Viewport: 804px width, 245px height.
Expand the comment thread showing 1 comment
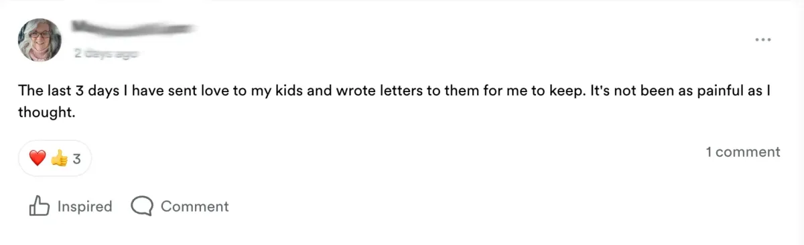[743, 152]
